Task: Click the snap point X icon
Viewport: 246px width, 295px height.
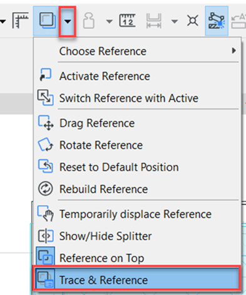Action: point(193,21)
